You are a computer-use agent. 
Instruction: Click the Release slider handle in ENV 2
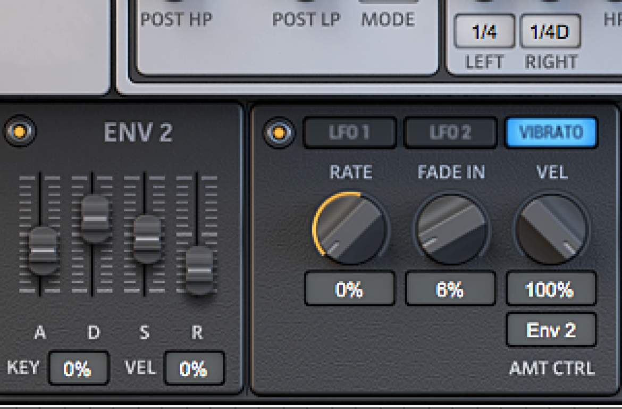199,270
